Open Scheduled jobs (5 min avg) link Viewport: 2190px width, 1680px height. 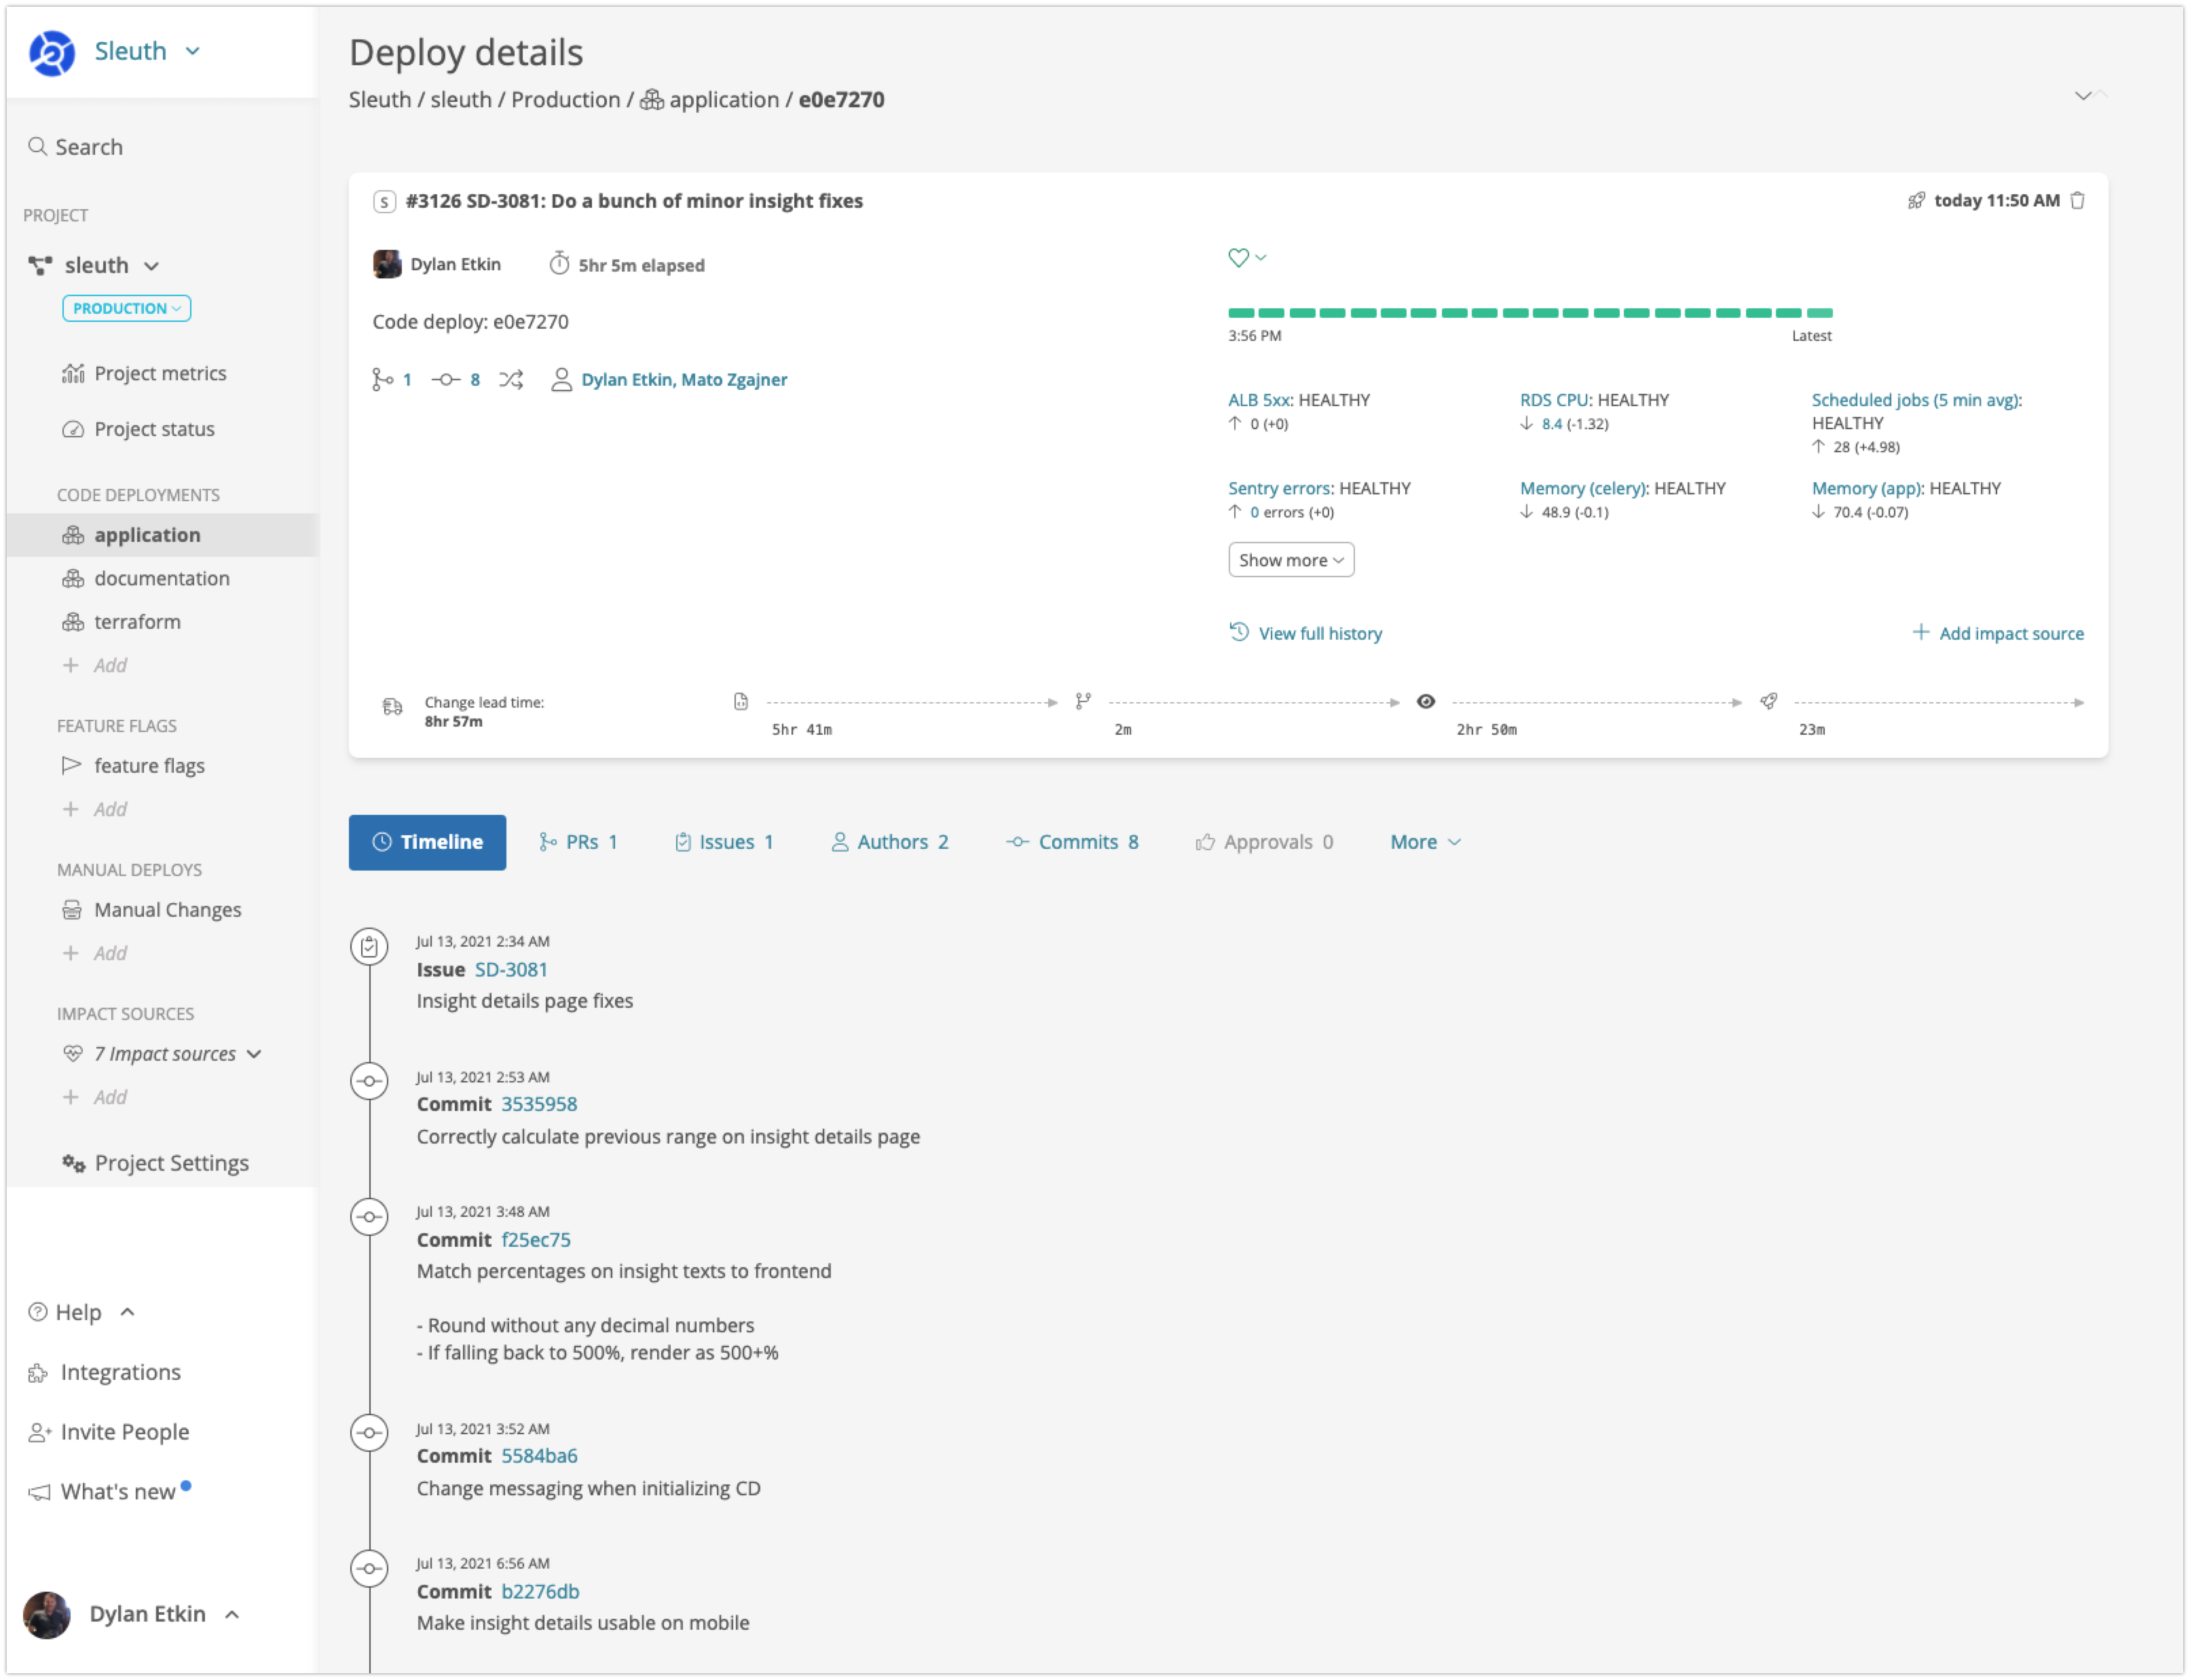point(1915,400)
